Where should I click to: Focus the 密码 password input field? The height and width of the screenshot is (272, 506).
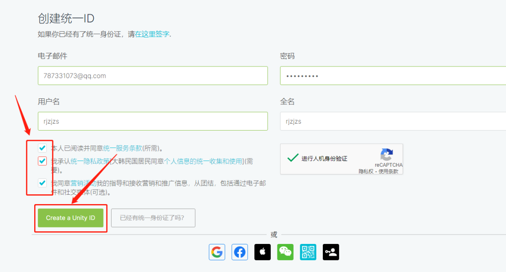click(393, 76)
